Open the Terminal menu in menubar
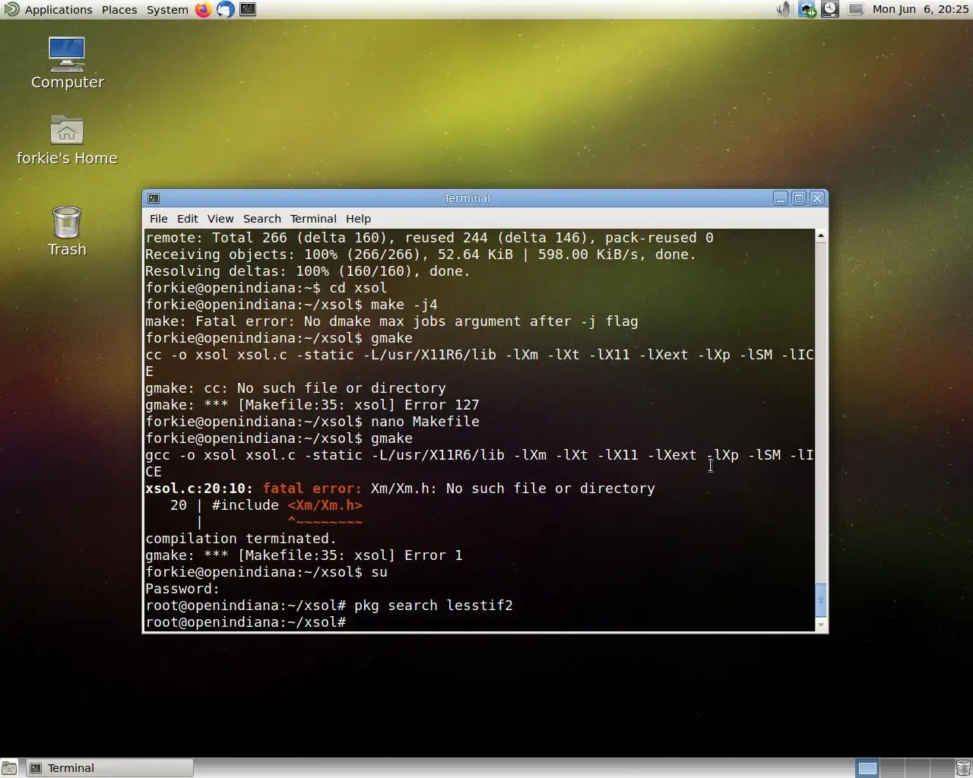 point(313,219)
